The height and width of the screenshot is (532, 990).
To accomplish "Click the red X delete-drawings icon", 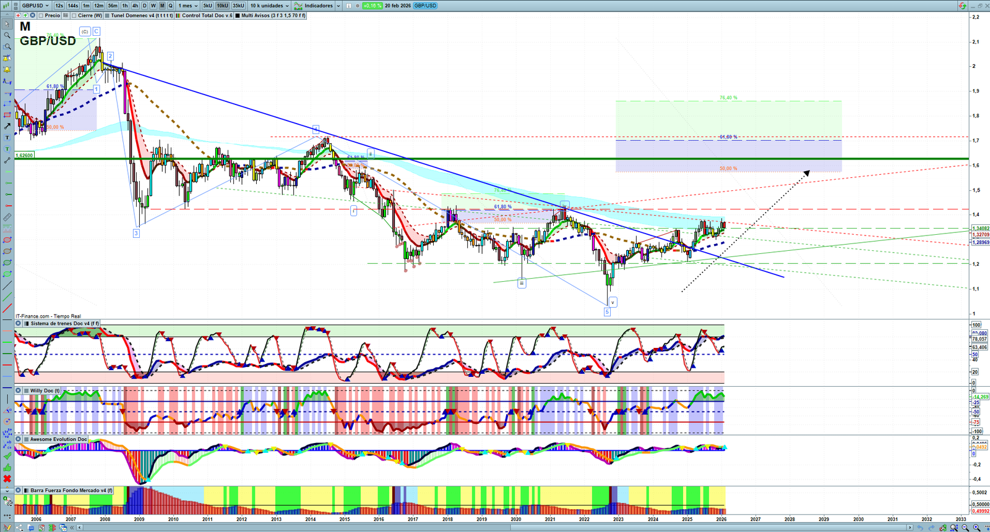I will 7,479.
